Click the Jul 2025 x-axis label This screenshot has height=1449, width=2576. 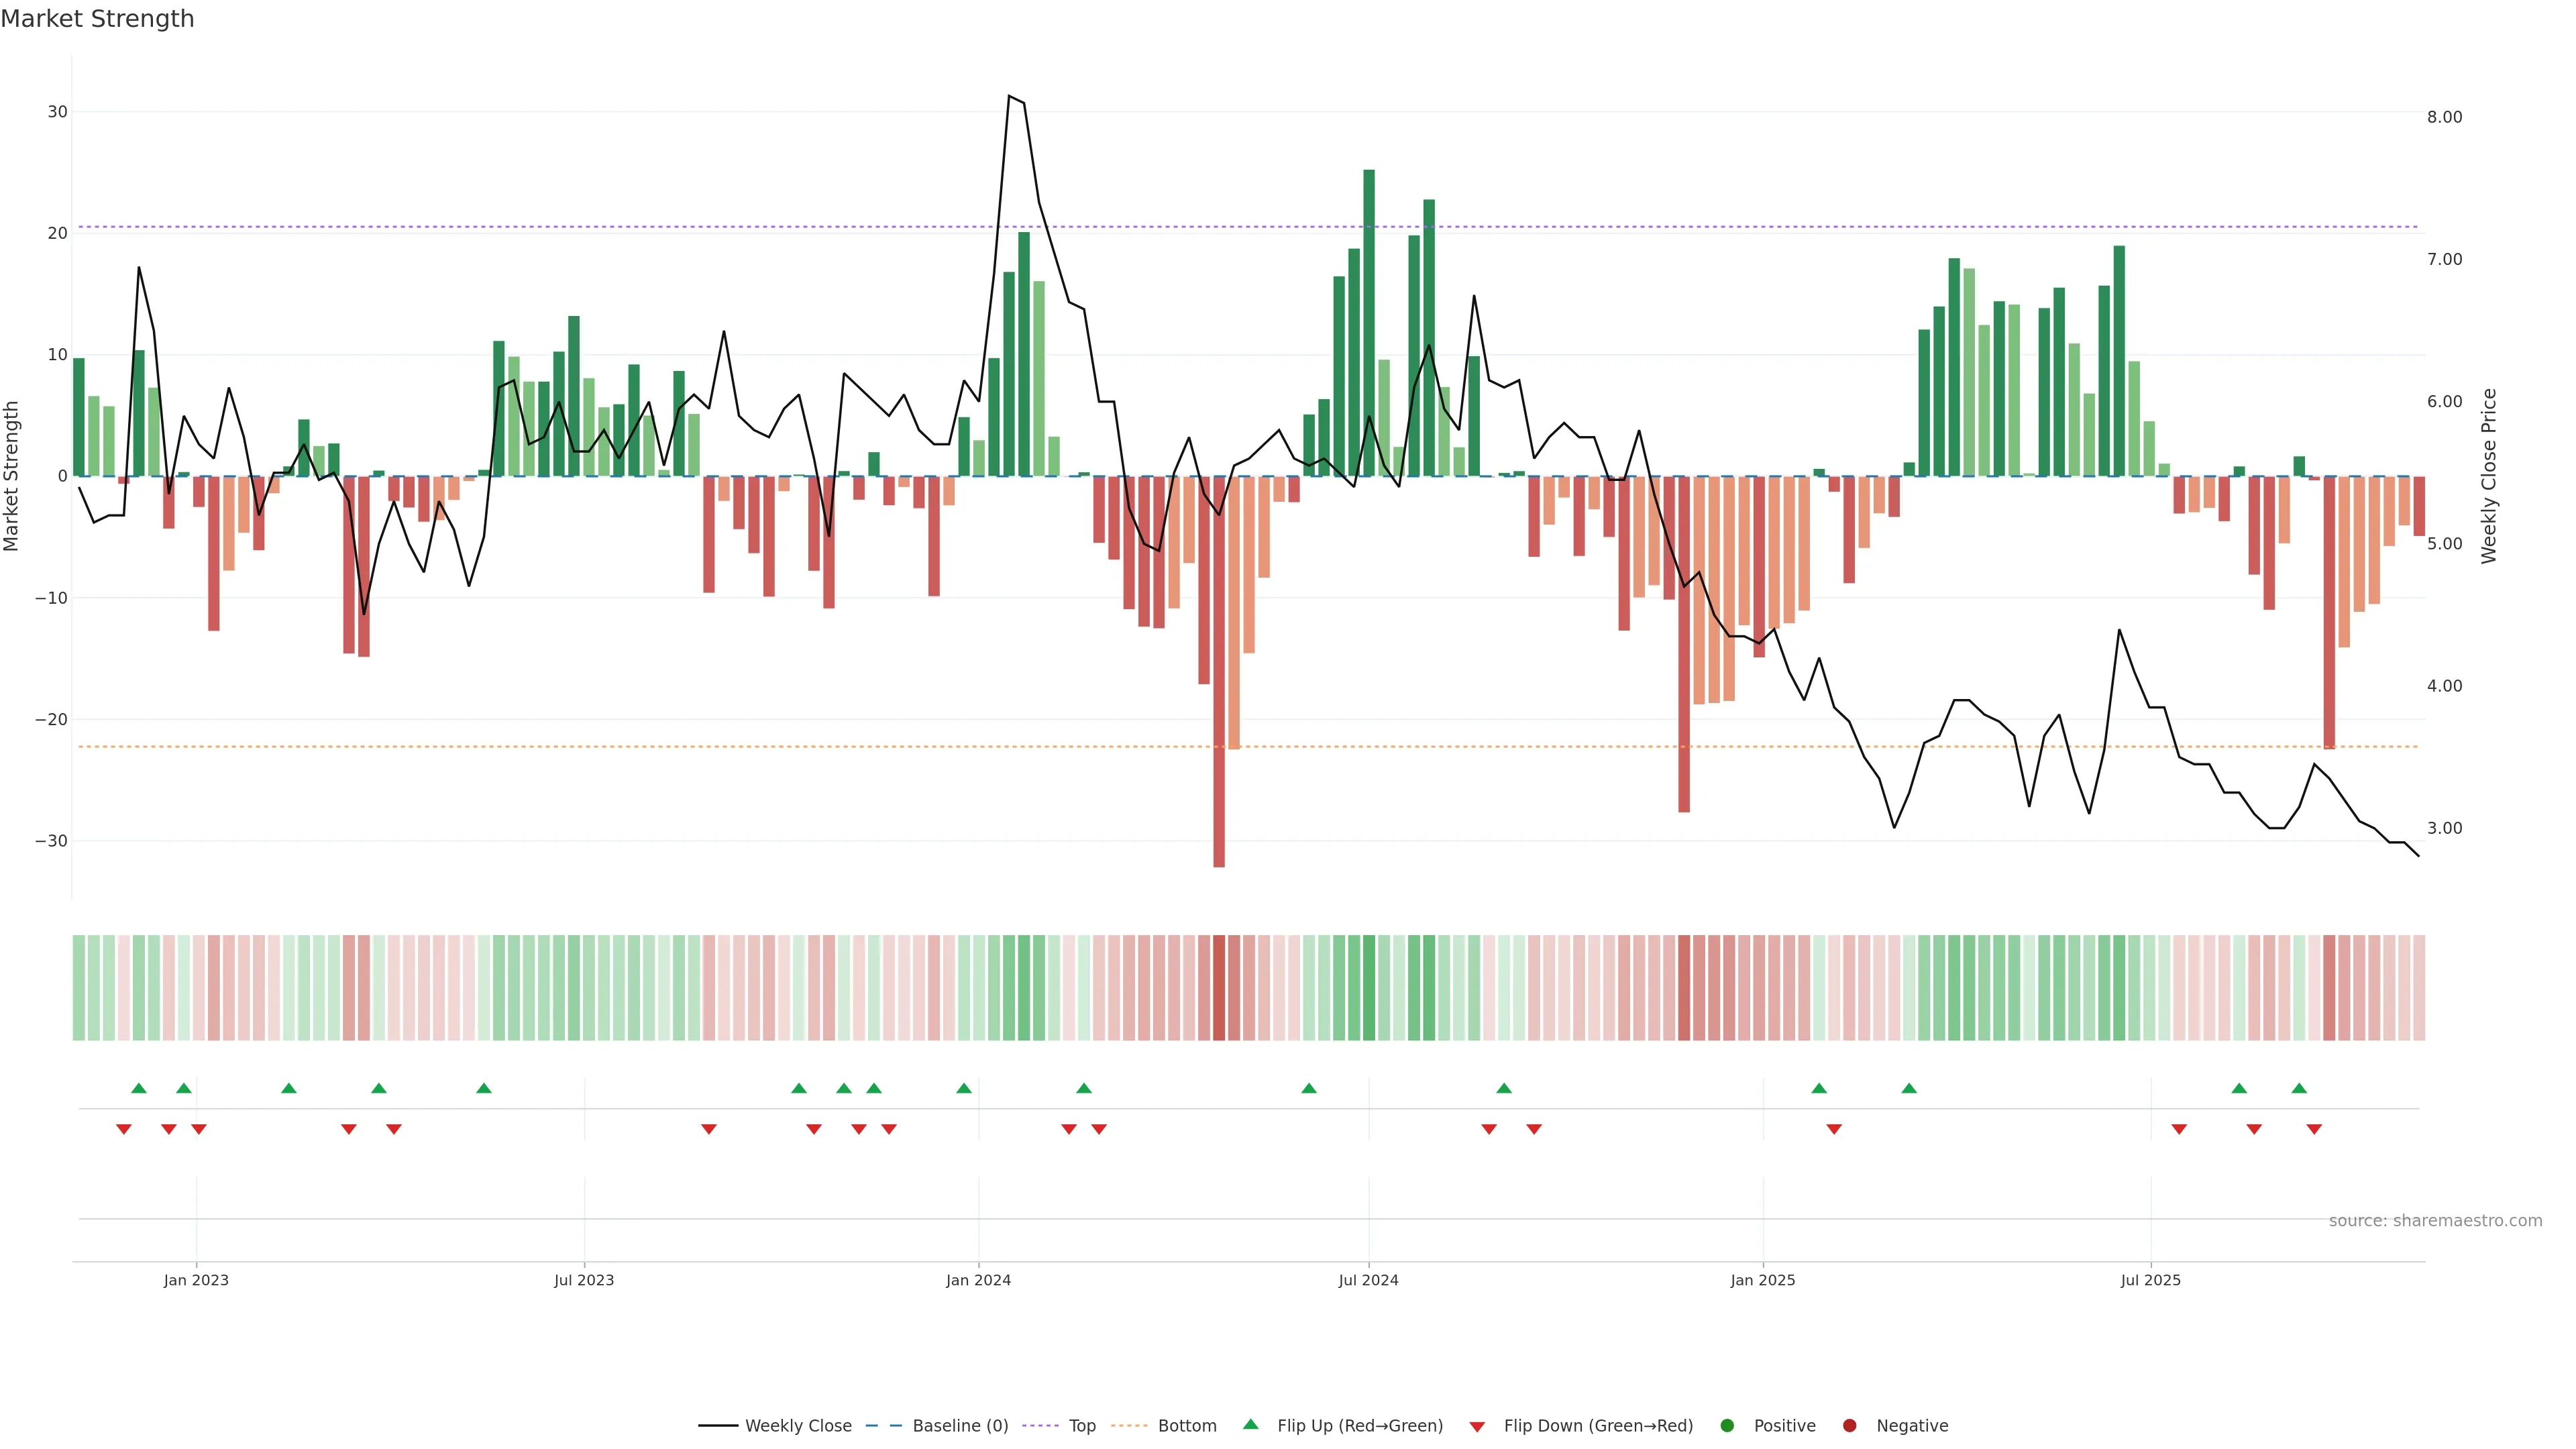2150,1280
